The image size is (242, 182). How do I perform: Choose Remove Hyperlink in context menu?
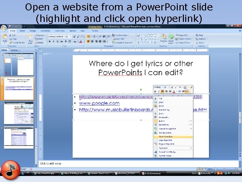pos(173,144)
